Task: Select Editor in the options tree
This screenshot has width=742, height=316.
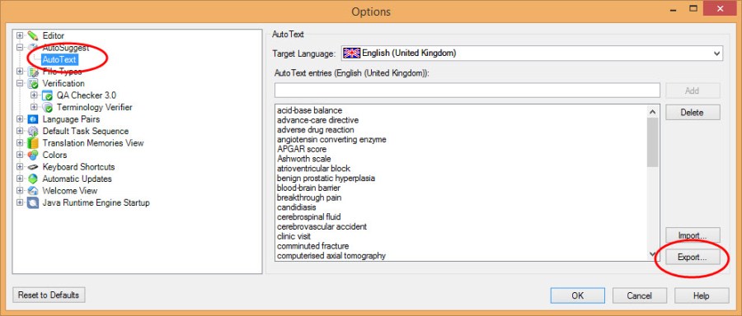Action: [54, 35]
